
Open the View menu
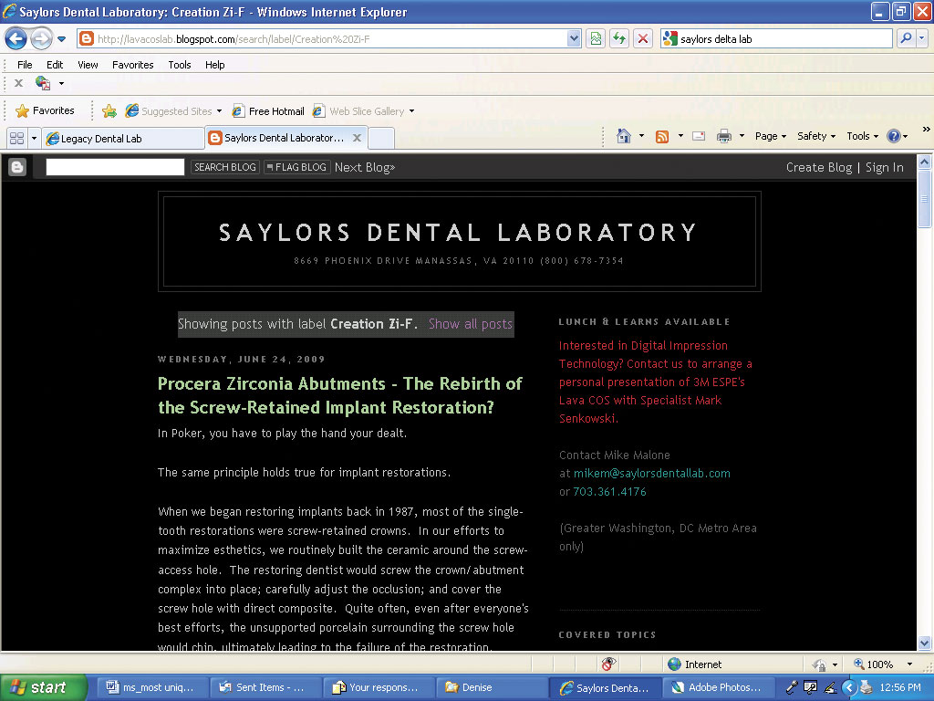pos(88,65)
